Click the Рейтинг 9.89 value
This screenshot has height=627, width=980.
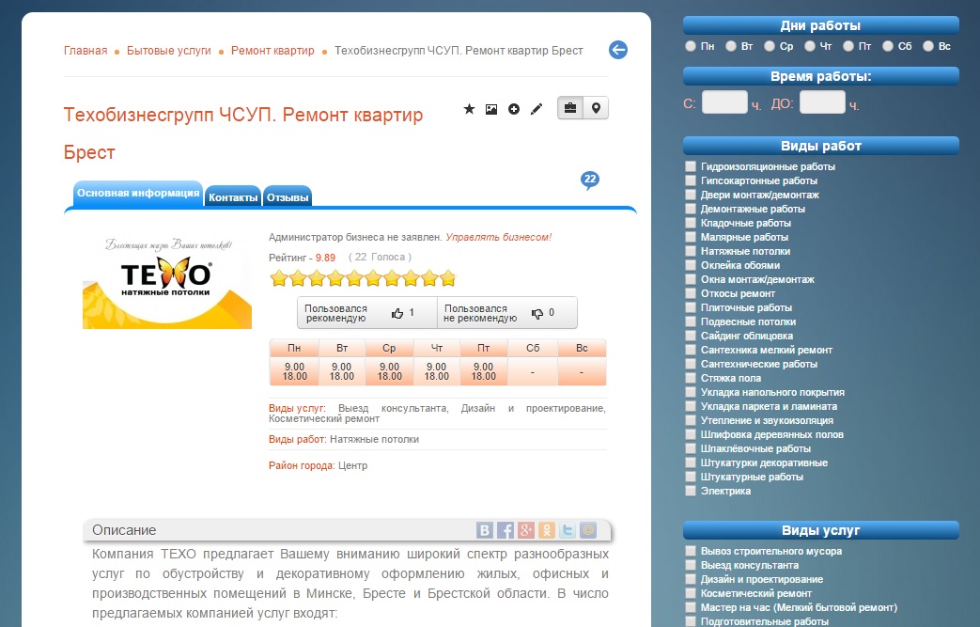(x=325, y=258)
